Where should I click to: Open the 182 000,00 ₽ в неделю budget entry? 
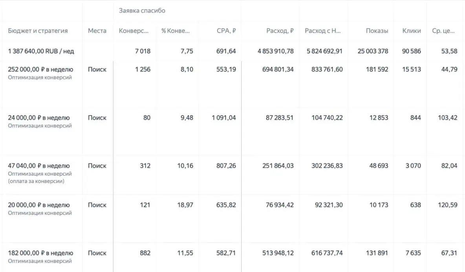pyautogui.click(x=40, y=253)
